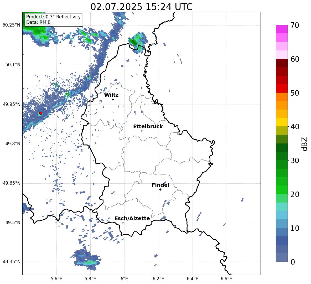The height and width of the screenshot is (284, 311).
Task: Click the 50.1°N latitude label
Action: point(13,65)
